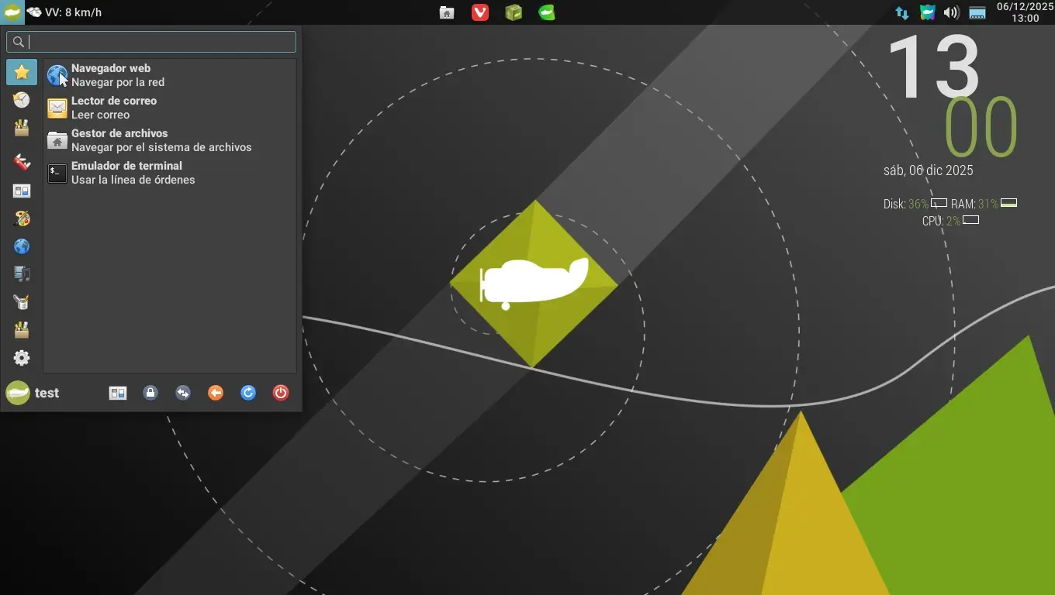Focus the application menu search field
This screenshot has height=595, width=1055.
151,42
